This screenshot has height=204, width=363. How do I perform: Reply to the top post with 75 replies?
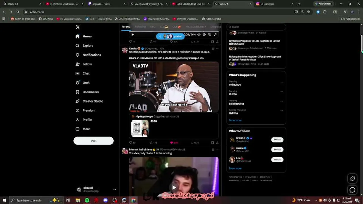click(132, 41)
